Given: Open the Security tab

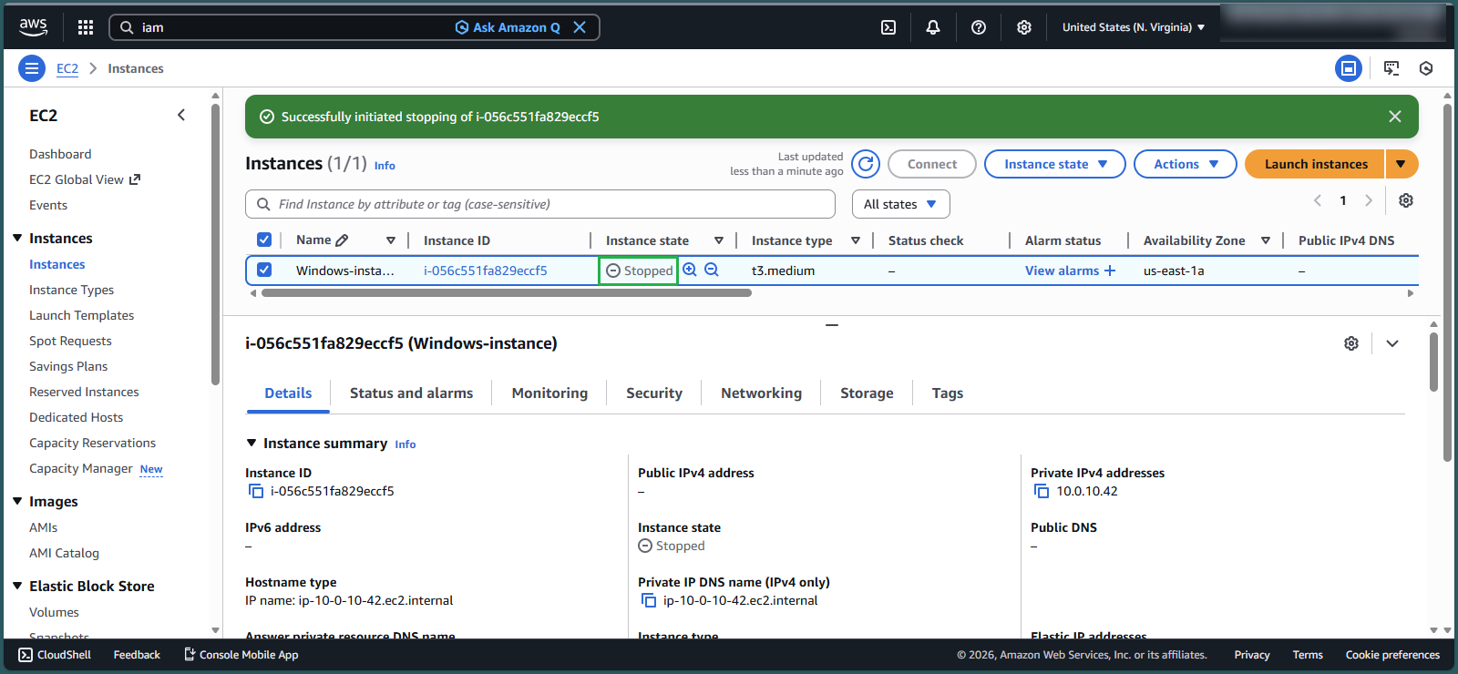Looking at the screenshot, I should point(653,393).
